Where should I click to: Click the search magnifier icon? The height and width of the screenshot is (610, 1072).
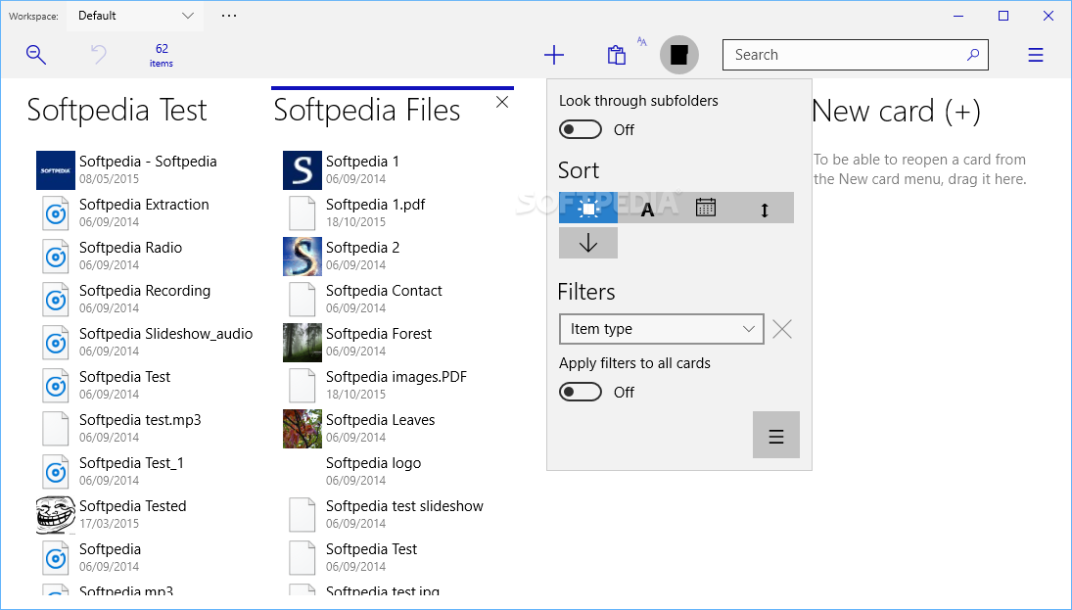tap(973, 55)
